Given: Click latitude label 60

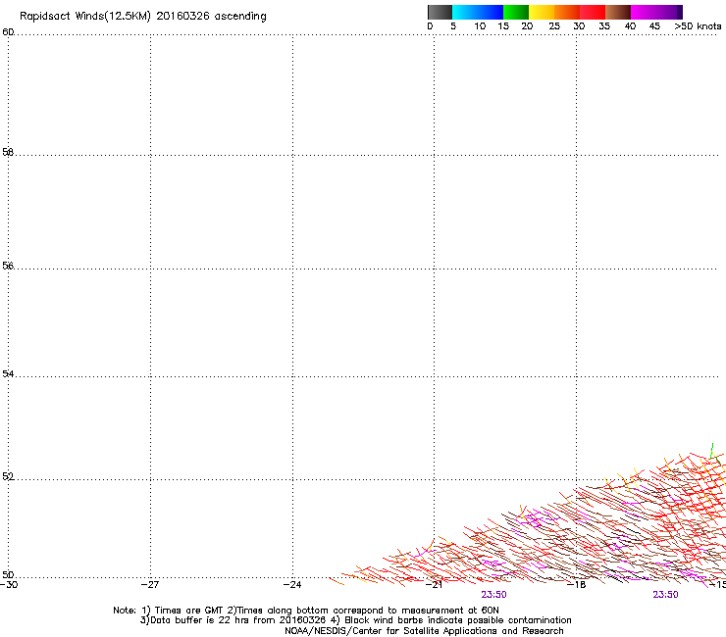Looking at the screenshot, I should point(8,32).
